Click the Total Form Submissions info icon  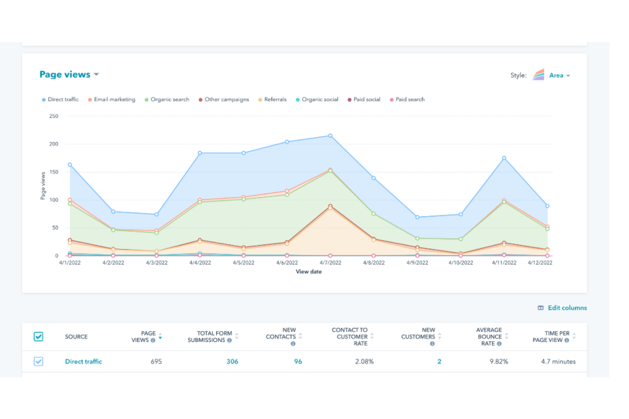point(229,340)
